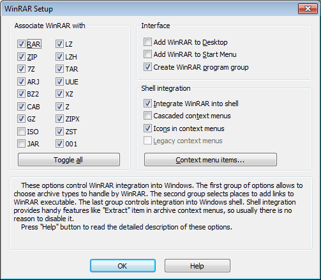Disable Integrate WinRAR into shell
The image size is (321, 280).
tap(147, 104)
